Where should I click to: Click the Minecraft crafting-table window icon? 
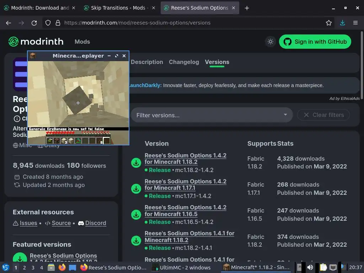[33, 56]
